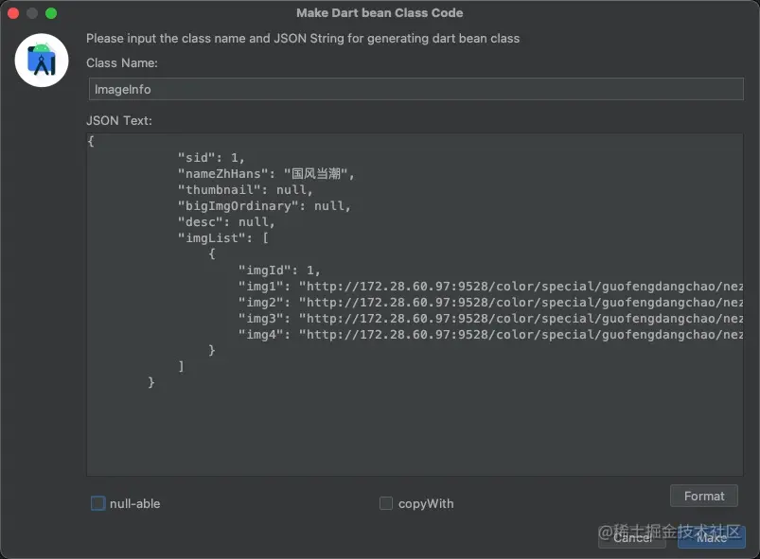Click the JSON Text label
760x559 pixels.
tap(119, 121)
